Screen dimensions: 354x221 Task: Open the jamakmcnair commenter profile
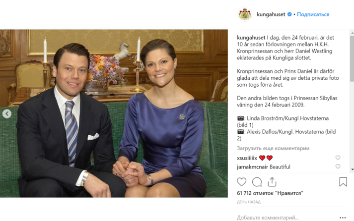pyautogui.click(x=252, y=166)
